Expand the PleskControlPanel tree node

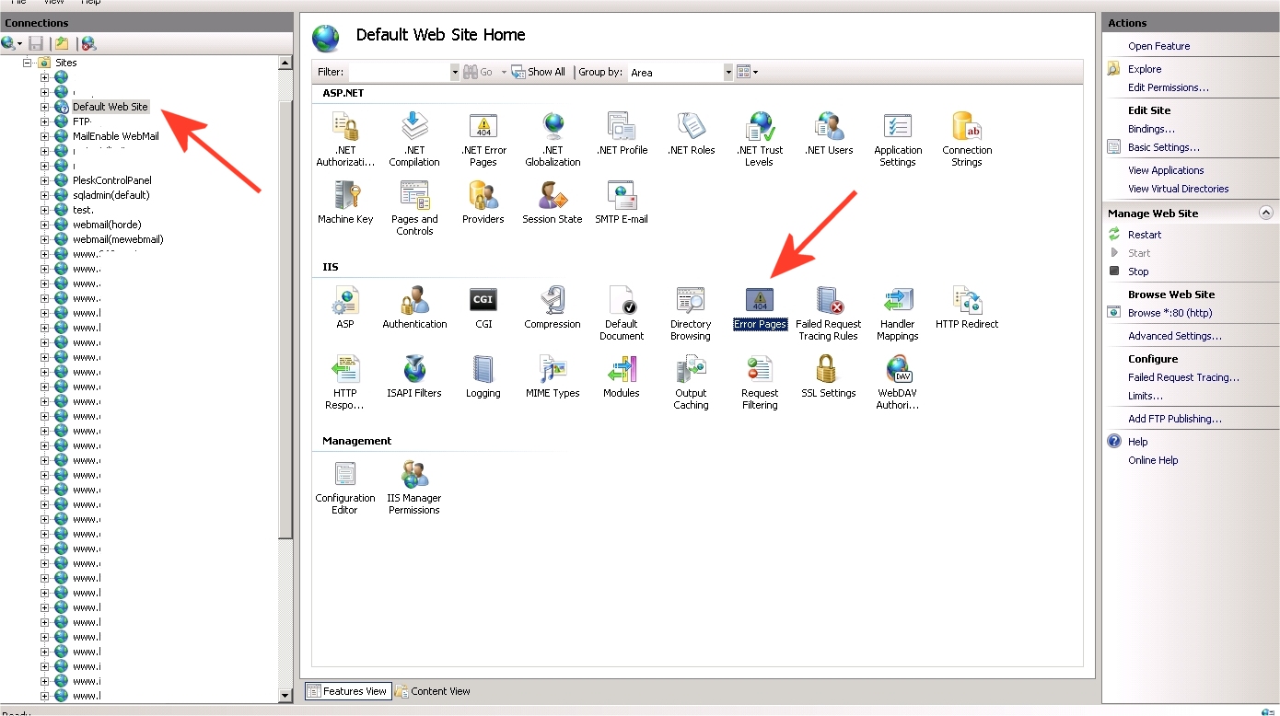tap(44, 180)
